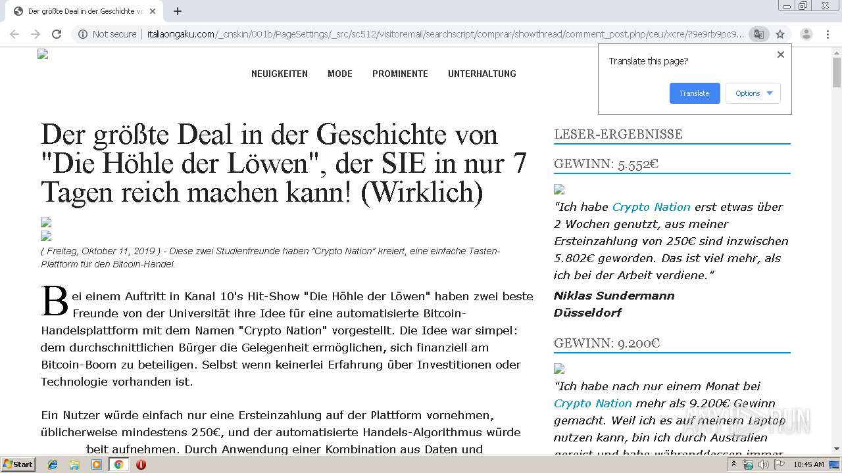Close the Translate this page popup
This screenshot has width=842, height=473.
coord(781,55)
